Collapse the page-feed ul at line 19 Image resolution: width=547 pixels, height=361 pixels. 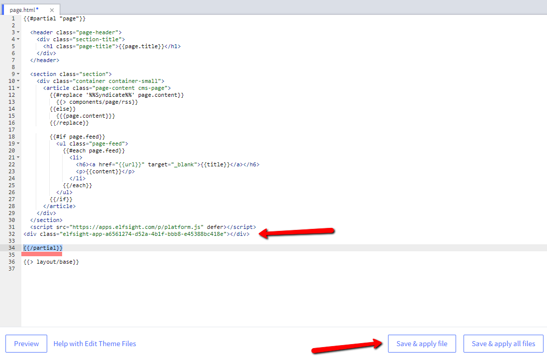[x=18, y=144]
